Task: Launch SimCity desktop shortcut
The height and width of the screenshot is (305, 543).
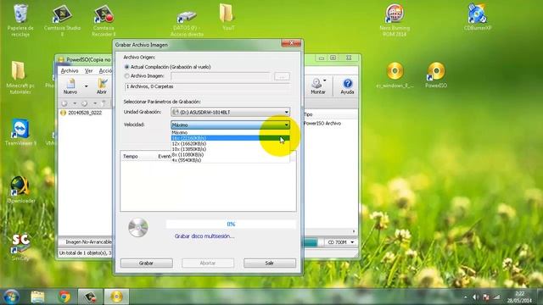Action: pos(20,247)
